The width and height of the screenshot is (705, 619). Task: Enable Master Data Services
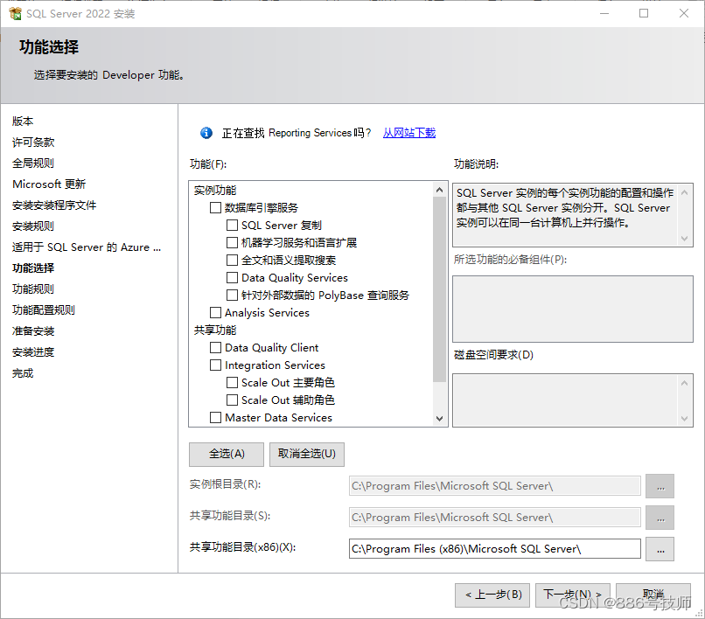[215, 417]
